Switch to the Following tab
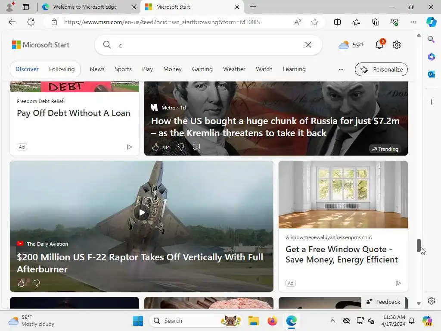441x331 pixels. 62,69
